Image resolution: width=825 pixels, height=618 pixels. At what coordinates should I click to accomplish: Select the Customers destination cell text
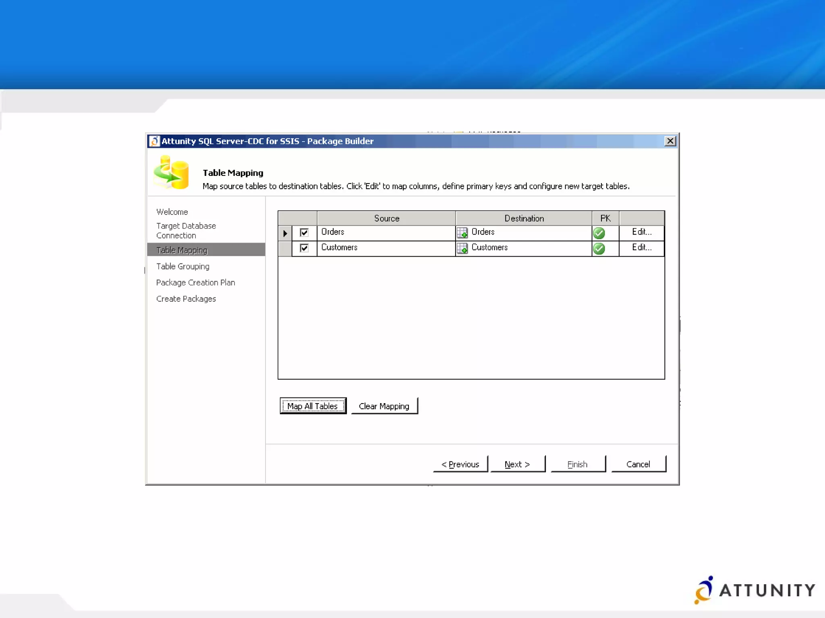click(489, 247)
